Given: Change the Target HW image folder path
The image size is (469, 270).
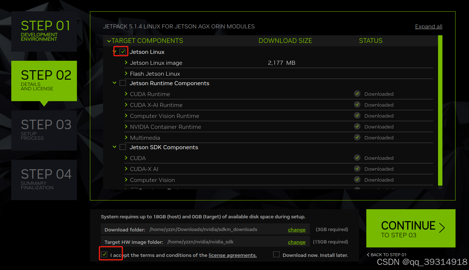Looking at the screenshot, I should coord(297,242).
